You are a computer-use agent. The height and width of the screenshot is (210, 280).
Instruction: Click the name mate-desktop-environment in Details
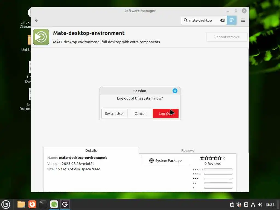(83, 158)
